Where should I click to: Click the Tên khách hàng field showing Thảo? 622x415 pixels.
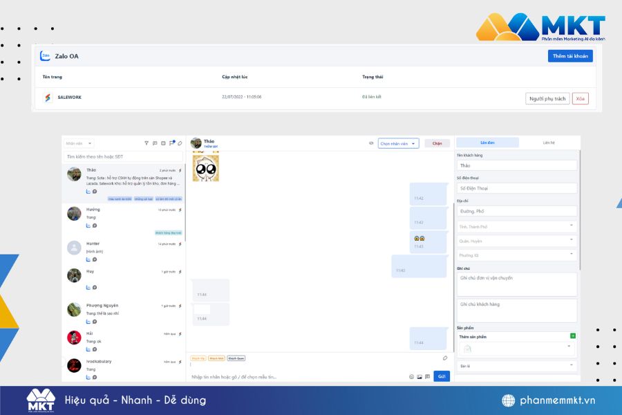pyautogui.click(x=517, y=165)
